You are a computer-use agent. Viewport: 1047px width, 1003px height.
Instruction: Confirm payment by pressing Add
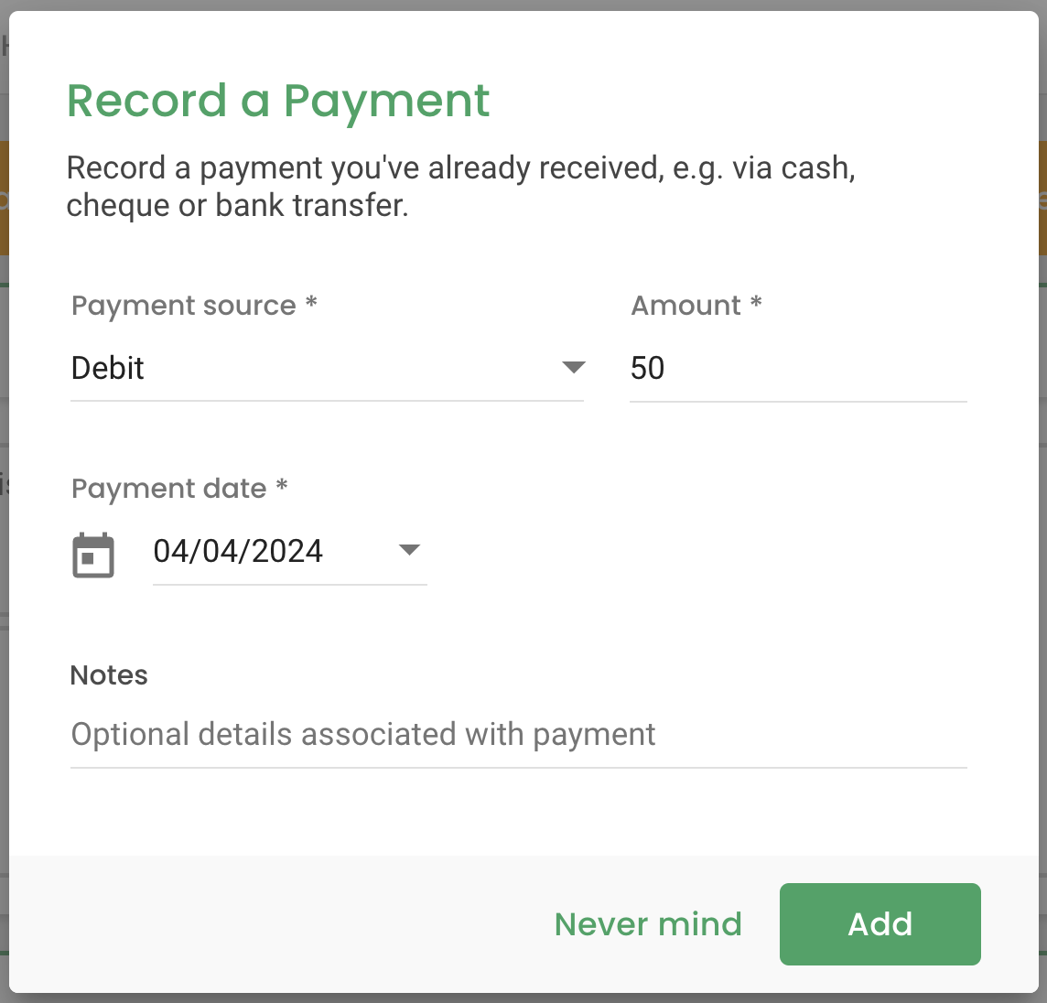(879, 923)
